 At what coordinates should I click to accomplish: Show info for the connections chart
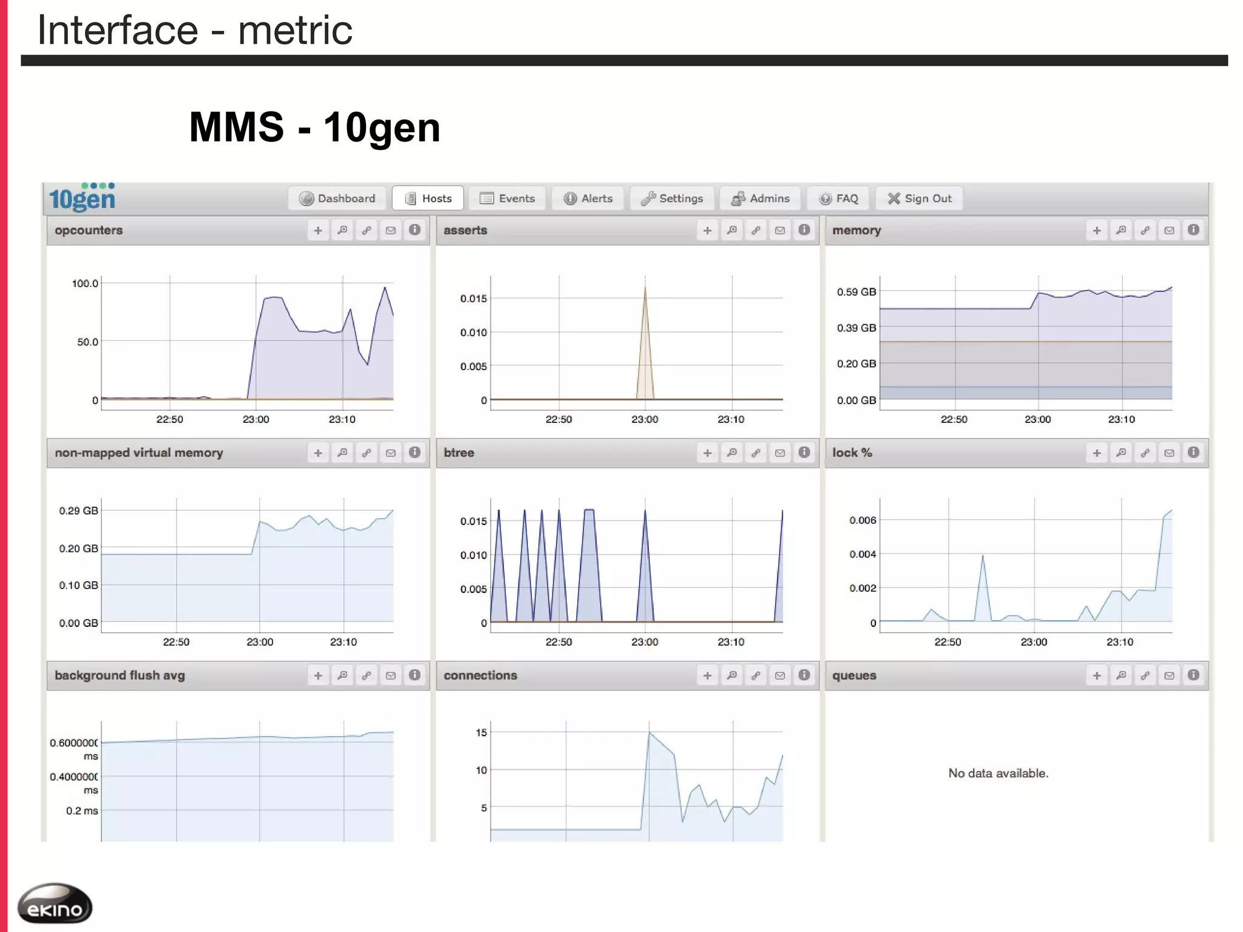(804, 675)
